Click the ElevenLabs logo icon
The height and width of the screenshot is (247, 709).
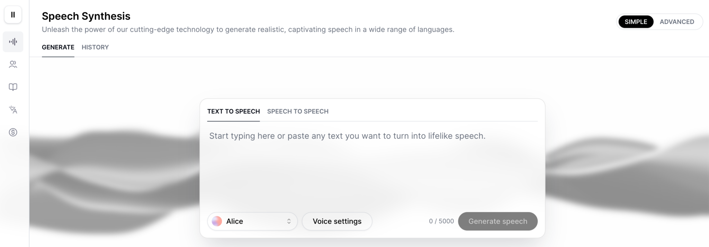[13, 15]
